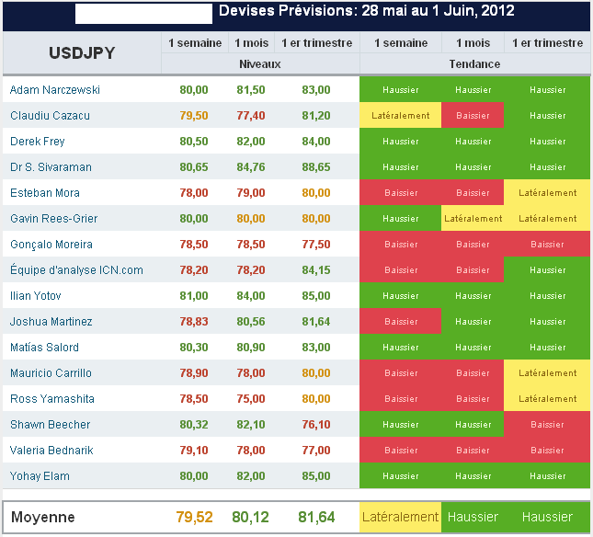Screen dimensions: 593x537
Task: Click Matías Salord's name
Action: [x=44, y=348]
